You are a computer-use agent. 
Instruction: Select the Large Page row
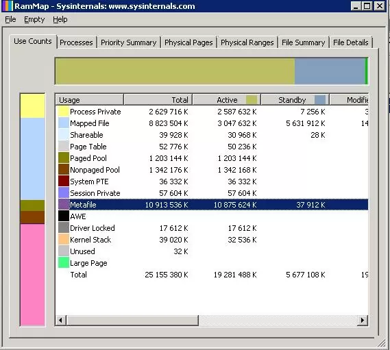pyautogui.click(x=212, y=263)
